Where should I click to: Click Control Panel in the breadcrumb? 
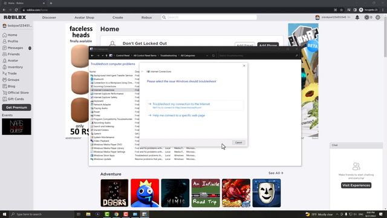pos(123,56)
